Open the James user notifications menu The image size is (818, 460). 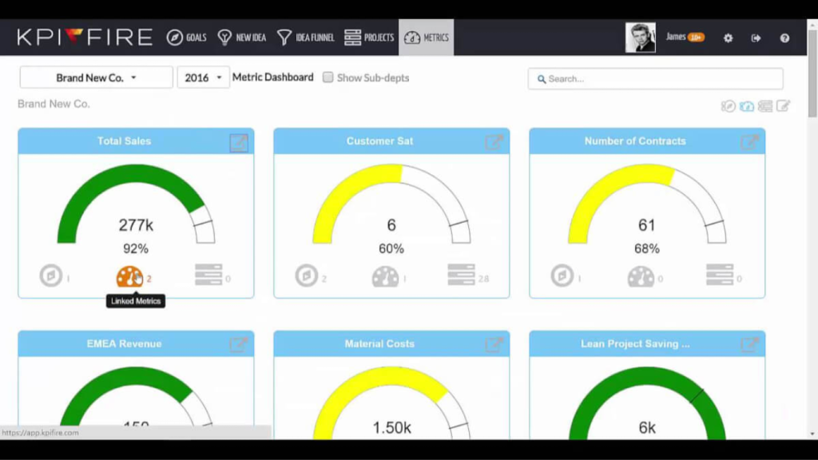pos(685,37)
